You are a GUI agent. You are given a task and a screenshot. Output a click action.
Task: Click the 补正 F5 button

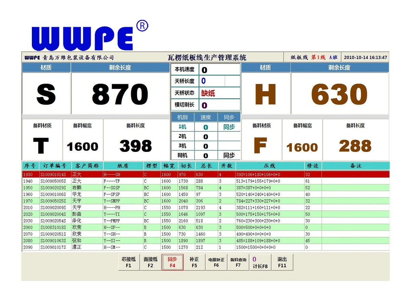point(194,262)
